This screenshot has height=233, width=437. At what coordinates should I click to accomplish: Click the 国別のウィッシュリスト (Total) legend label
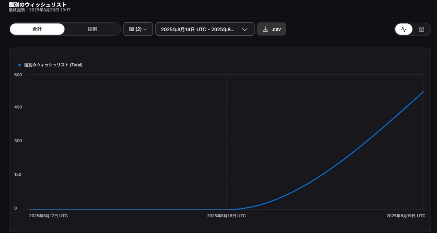53,65
